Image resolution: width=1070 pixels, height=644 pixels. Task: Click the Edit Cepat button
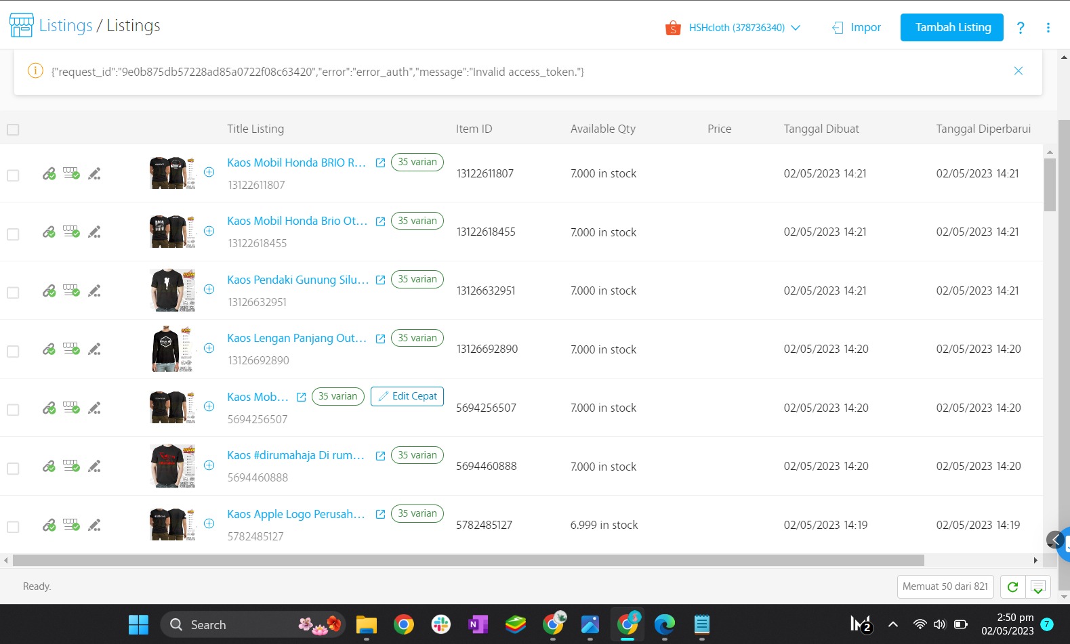(x=407, y=396)
